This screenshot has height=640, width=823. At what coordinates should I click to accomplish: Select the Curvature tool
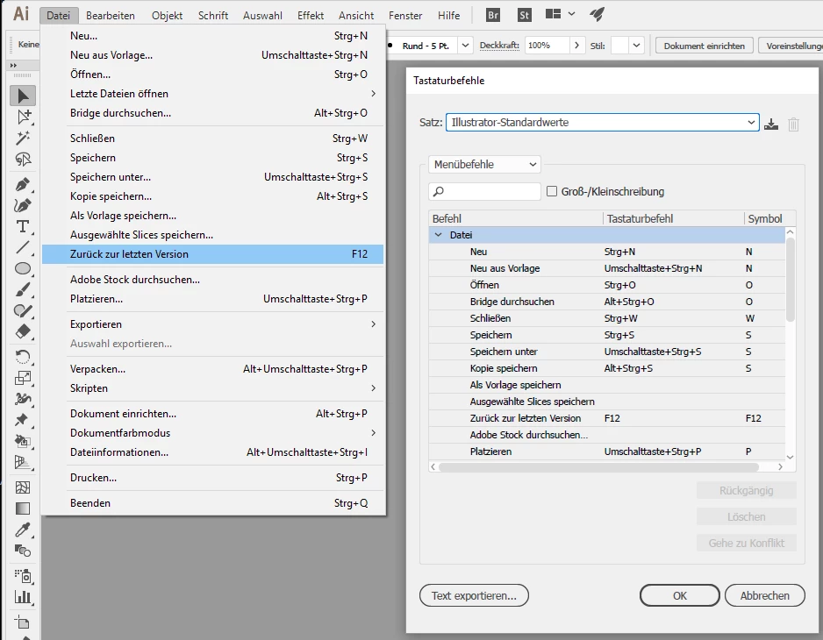pyautogui.click(x=23, y=205)
